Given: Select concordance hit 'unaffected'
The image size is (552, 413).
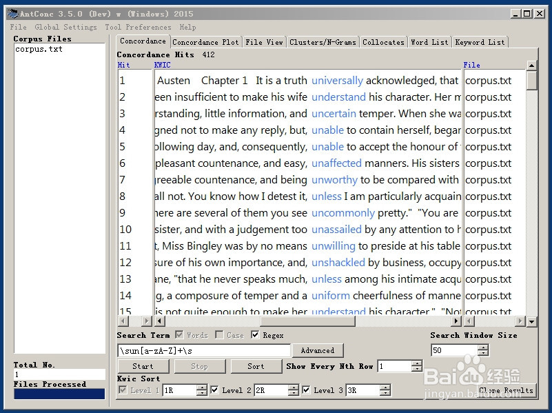Looking at the screenshot, I should 336,163.
